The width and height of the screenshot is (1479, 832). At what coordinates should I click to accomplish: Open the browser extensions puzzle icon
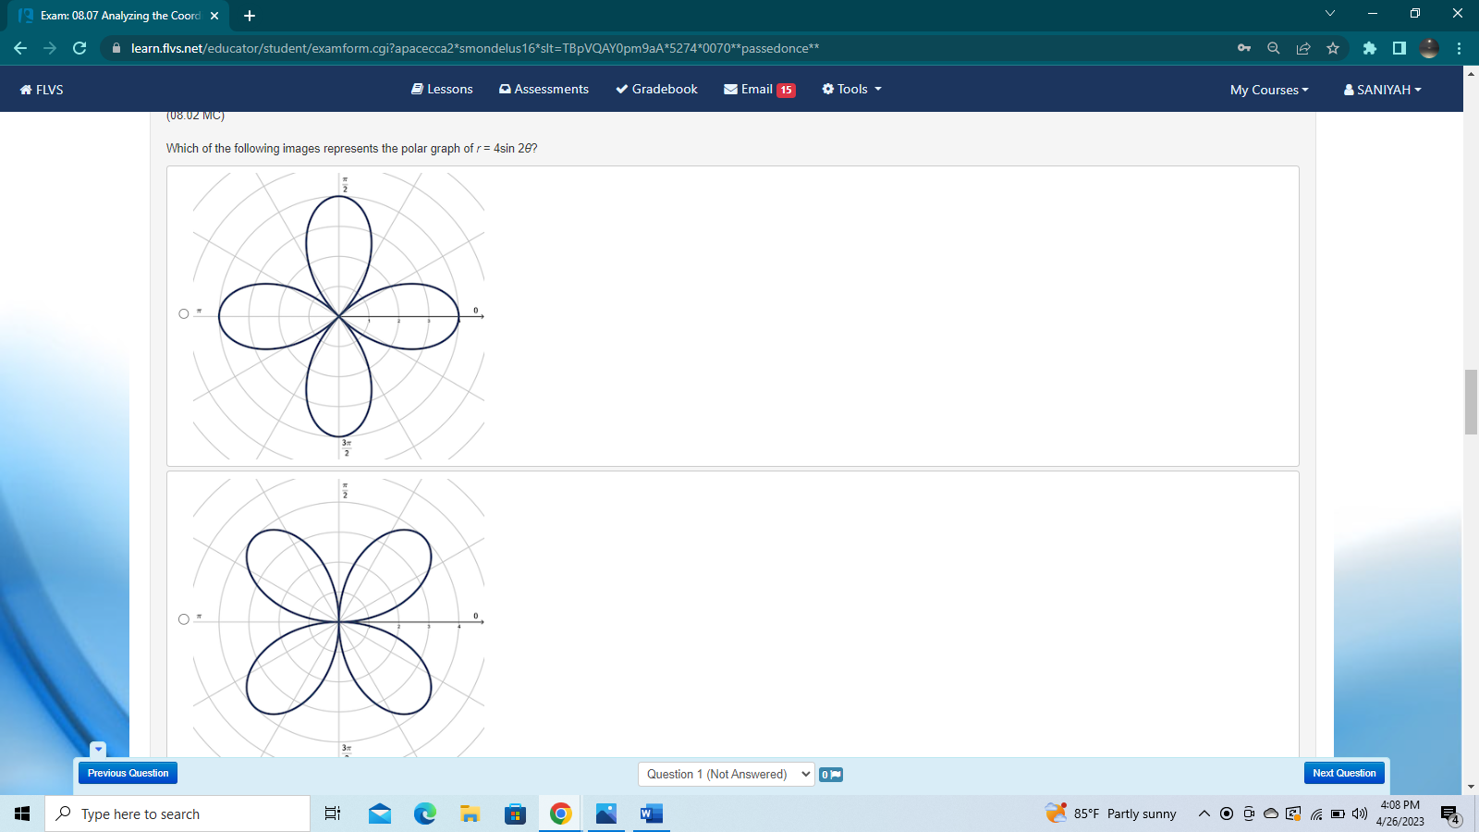(1370, 48)
